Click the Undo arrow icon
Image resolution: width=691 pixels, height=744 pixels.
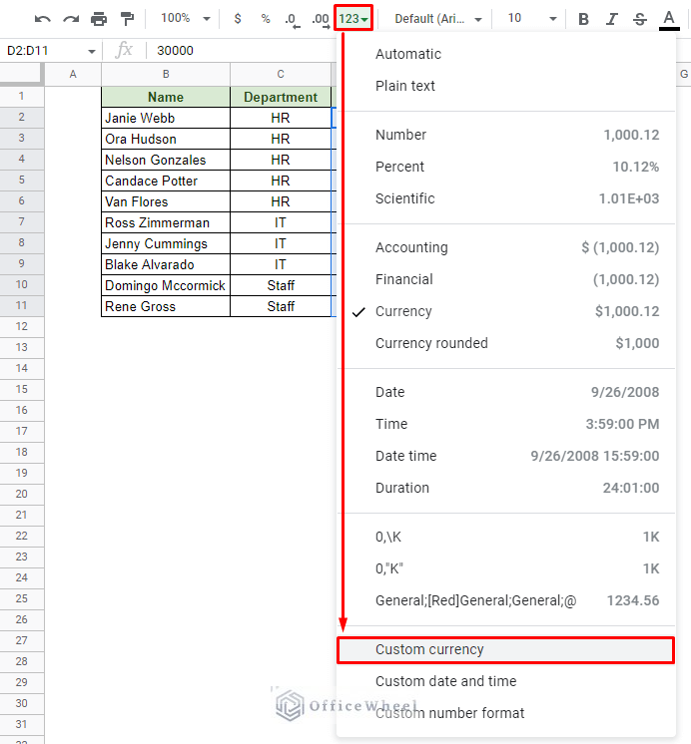point(43,19)
